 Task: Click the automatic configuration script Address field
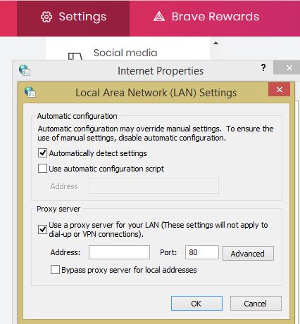tap(154, 186)
